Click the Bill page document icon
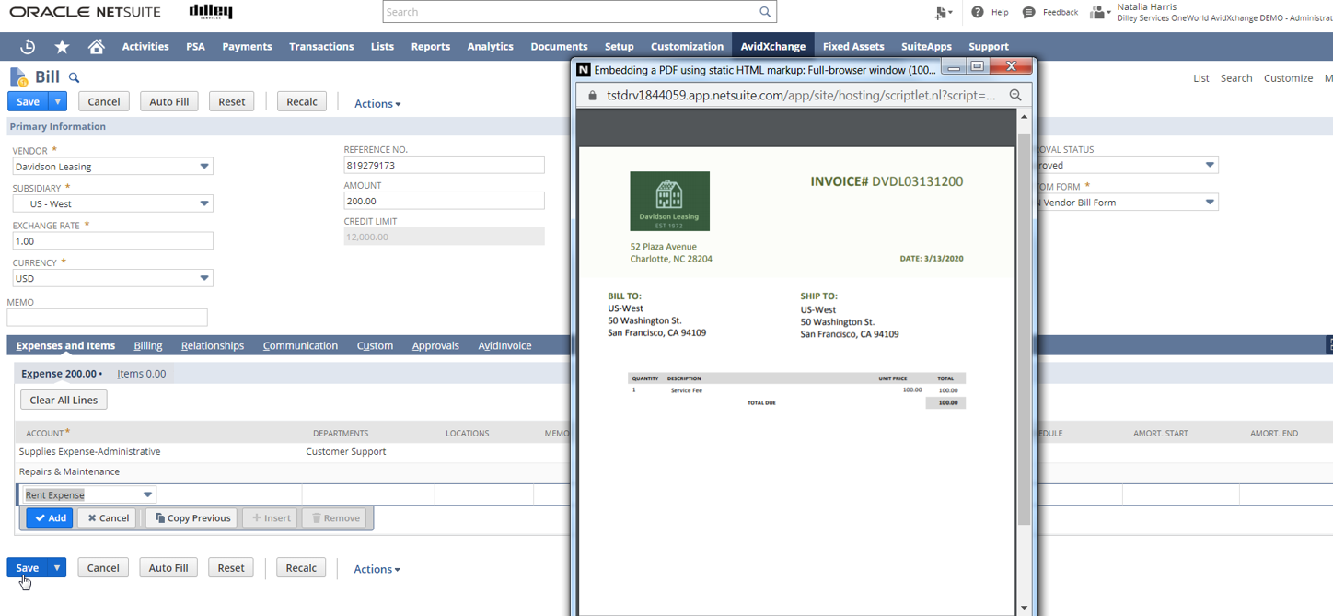Image resolution: width=1333 pixels, height=616 pixels. pyautogui.click(x=17, y=77)
